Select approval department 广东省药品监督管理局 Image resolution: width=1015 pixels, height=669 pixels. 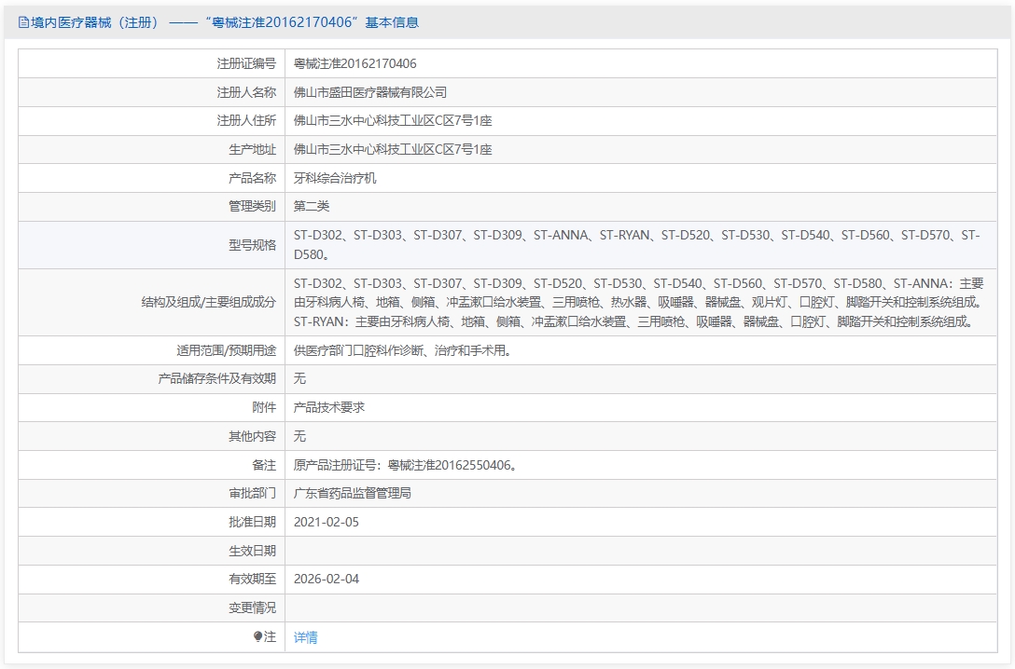[352, 493]
